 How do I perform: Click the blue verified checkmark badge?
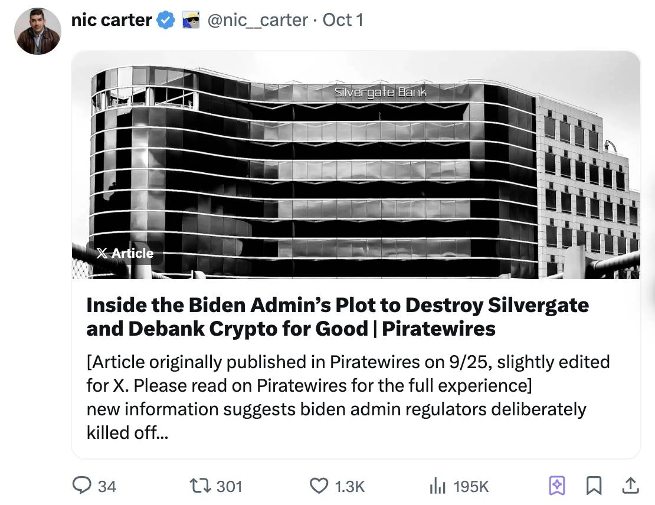[x=166, y=21]
